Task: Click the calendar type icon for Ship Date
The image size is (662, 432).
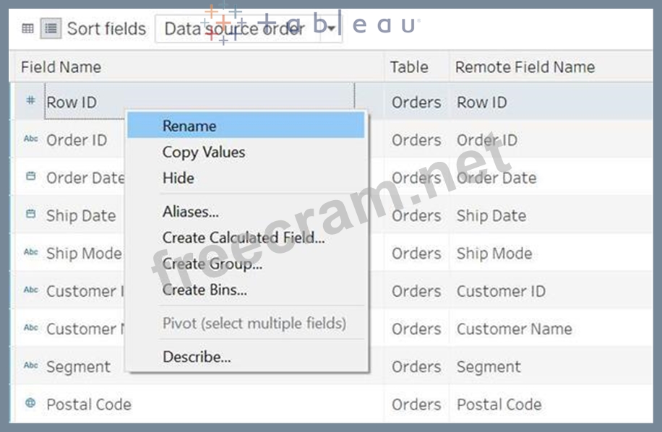Action: coord(30,215)
